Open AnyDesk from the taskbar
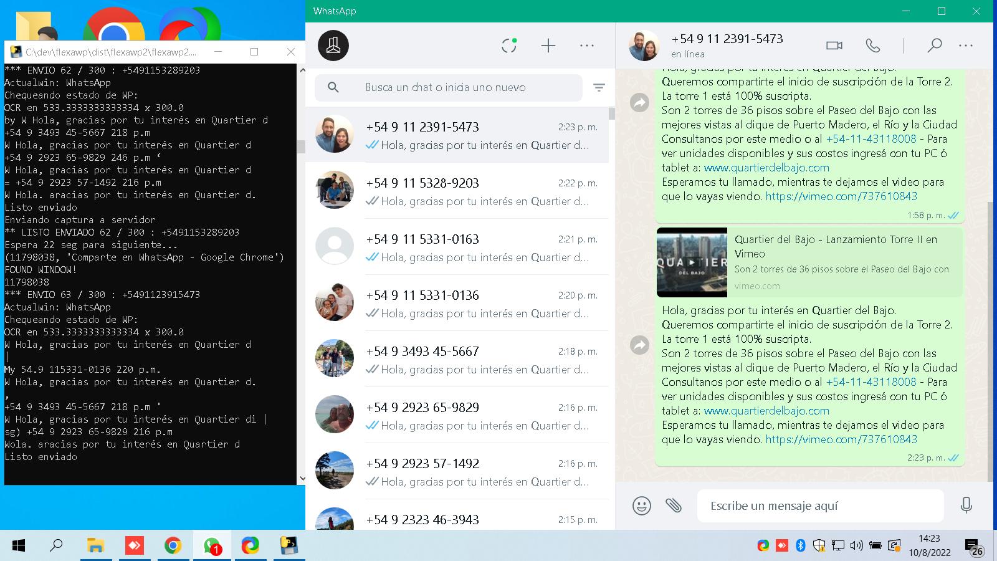Screen dimensions: 997x561 point(134,546)
